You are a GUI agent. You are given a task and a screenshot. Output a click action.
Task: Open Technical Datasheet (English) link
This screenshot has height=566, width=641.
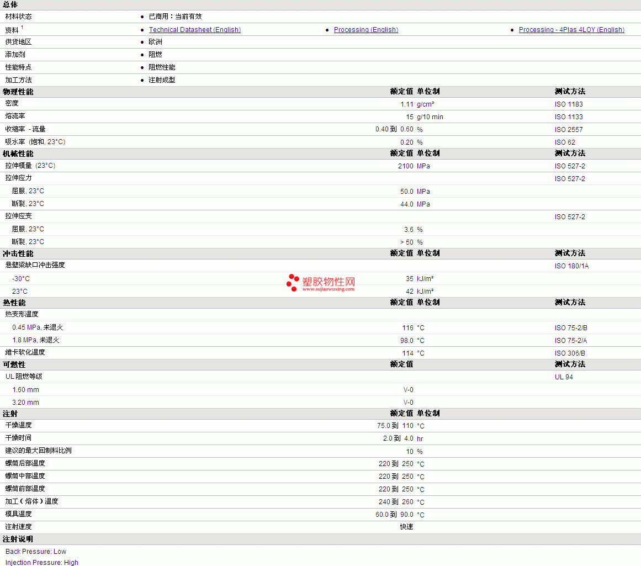194,29
